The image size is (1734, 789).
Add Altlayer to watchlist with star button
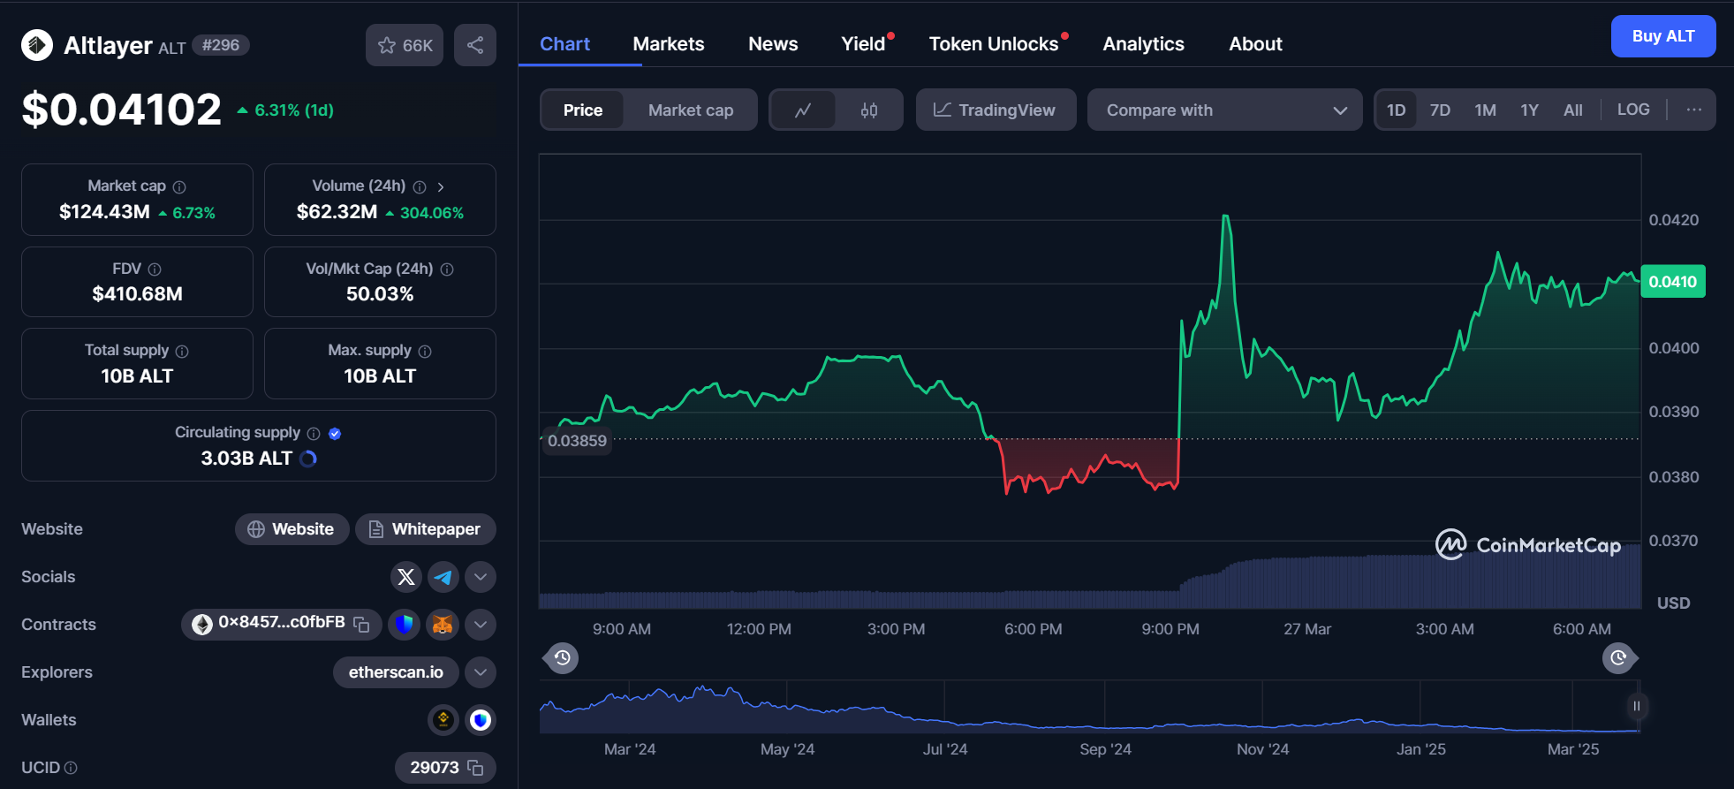click(x=405, y=45)
